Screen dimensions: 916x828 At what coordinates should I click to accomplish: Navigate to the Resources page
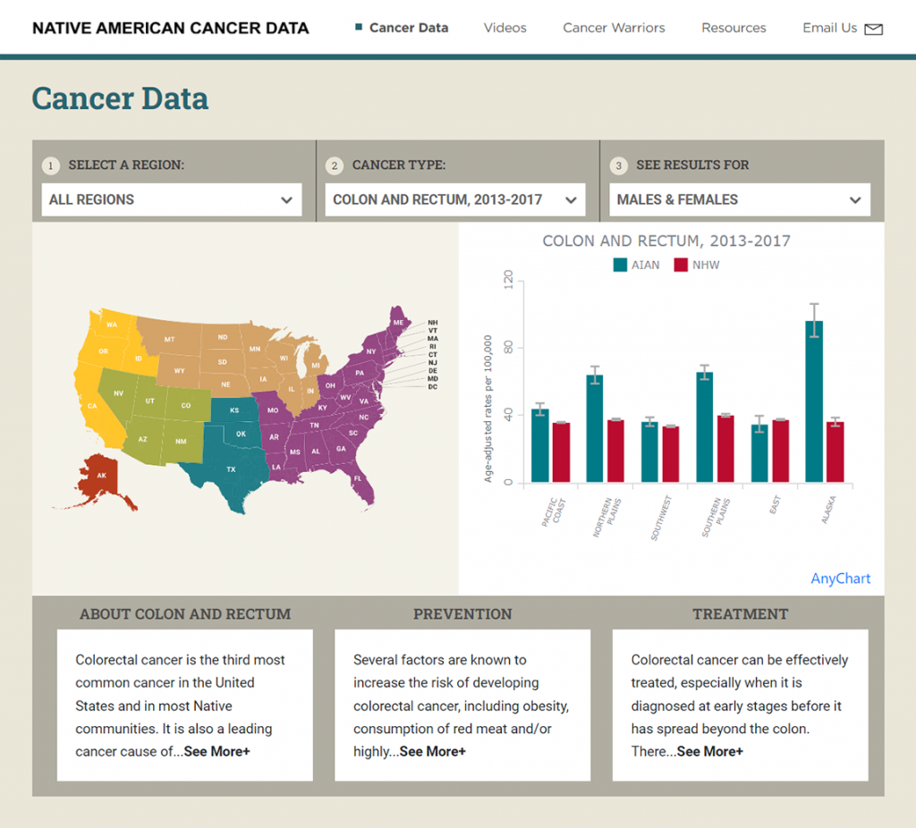click(x=734, y=28)
